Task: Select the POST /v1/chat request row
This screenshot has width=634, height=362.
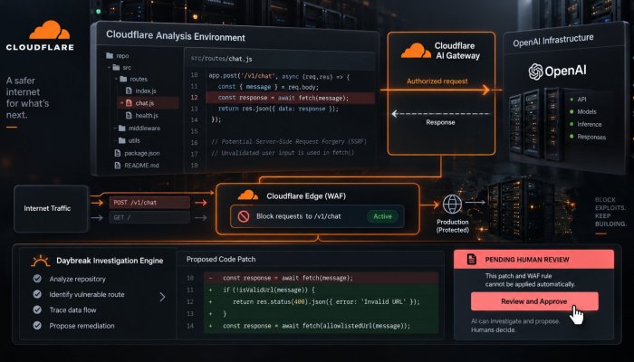Action: pyautogui.click(x=149, y=203)
